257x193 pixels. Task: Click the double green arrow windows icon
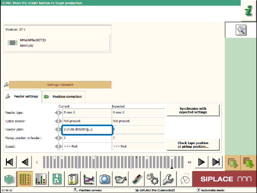click(249, 163)
